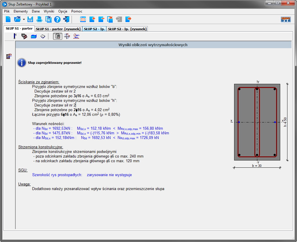Image resolution: width=297 pixels, height=242 pixels.
Task: Expand the Open file dropdown arrow
Action: point(24,20)
